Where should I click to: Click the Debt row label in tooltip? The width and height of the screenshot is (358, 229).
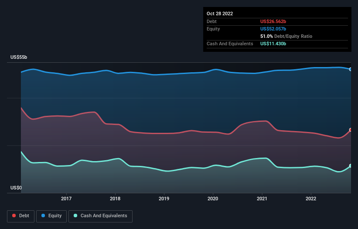(211, 21)
